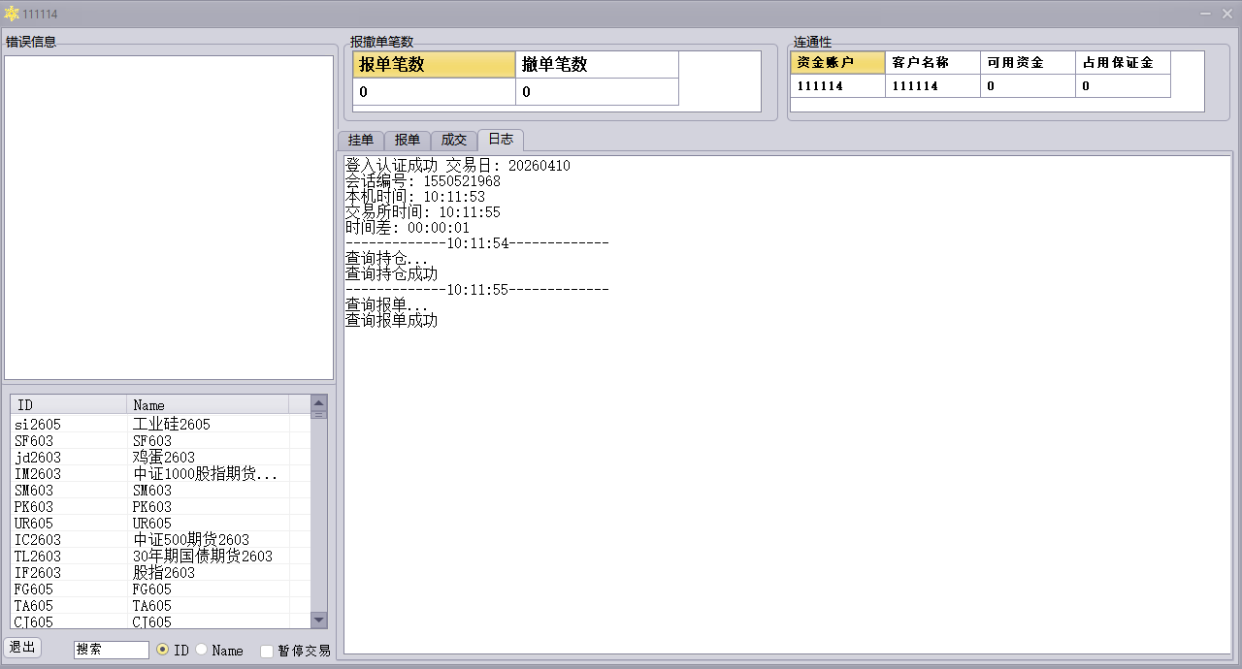Select the ID search radio button
The height and width of the screenshot is (669, 1242).
(162, 650)
